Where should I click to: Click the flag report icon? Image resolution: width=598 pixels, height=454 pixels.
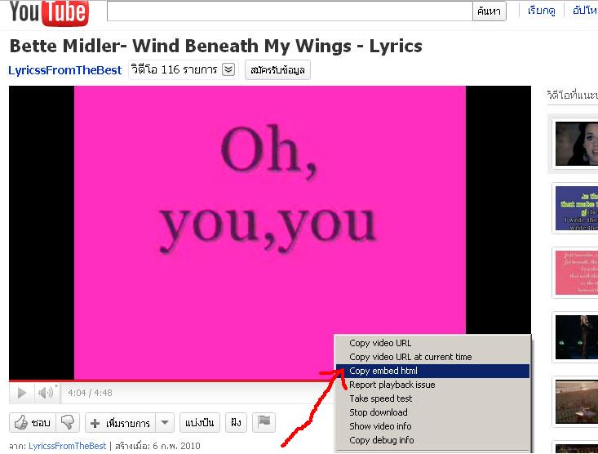click(x=264, y=422)
